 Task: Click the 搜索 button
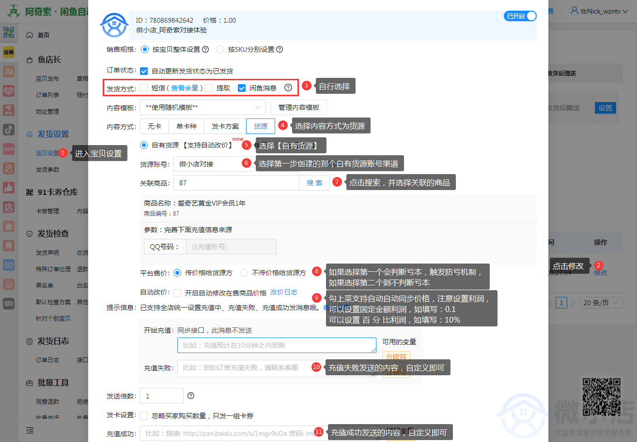click(x=314, y=183)
